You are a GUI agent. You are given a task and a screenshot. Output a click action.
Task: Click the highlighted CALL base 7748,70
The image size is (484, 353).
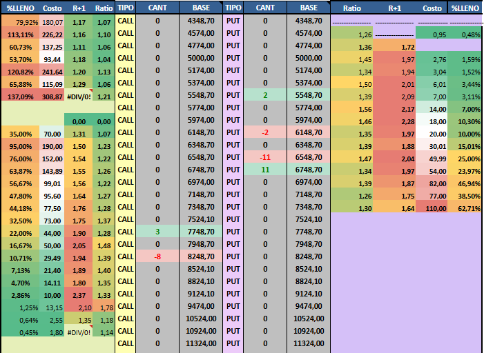click(x=201, y=232)
